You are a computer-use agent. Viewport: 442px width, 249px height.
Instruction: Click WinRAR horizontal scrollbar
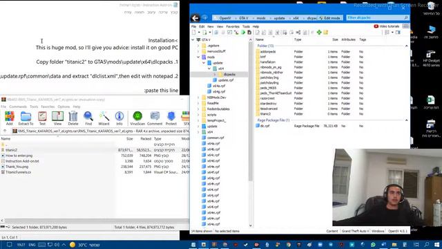click(96, 221)
